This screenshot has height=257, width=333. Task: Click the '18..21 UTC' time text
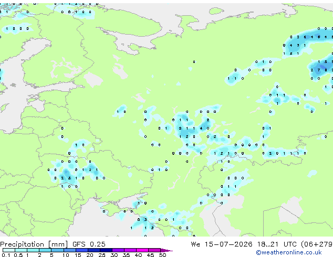click(277, 244)
